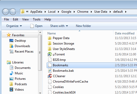Click navigation pane scrollbar thumb
Screen dimensions: 137x94
tap(40, 53)
